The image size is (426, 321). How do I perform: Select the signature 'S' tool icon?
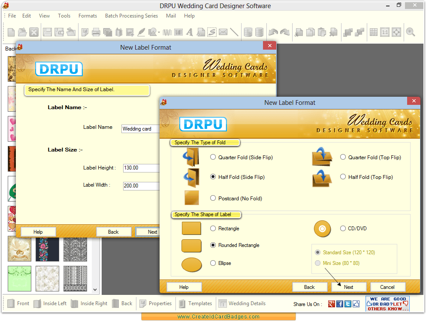click(x=212, y=32)
